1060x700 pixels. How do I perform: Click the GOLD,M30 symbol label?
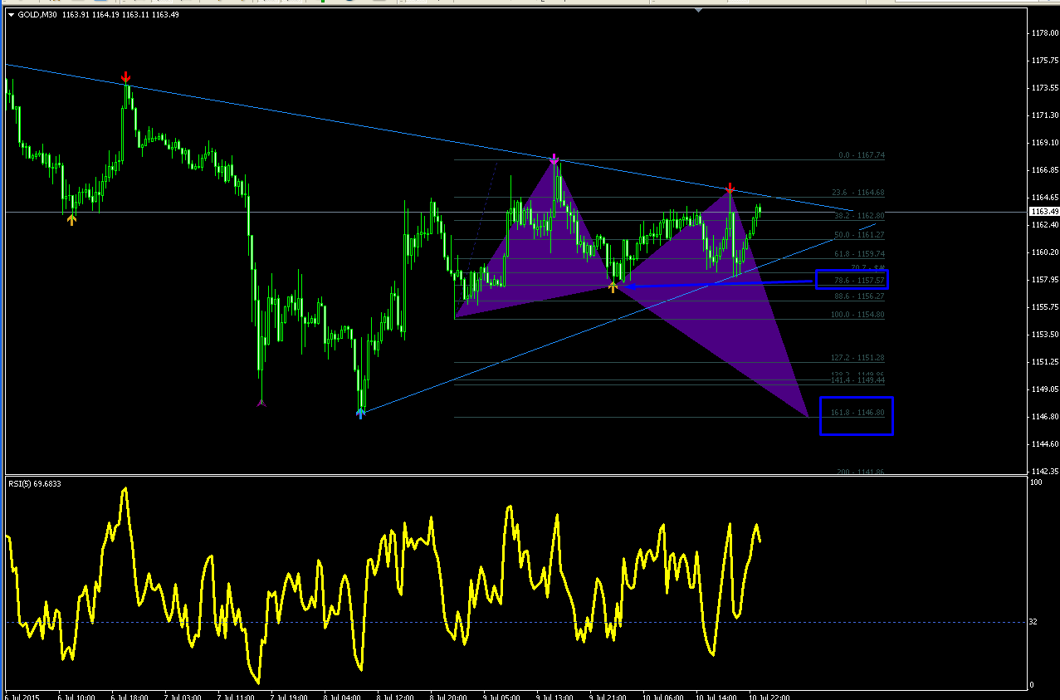point(36,15)
